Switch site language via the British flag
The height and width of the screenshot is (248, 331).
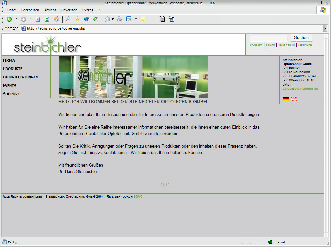[x=294, y=99]
